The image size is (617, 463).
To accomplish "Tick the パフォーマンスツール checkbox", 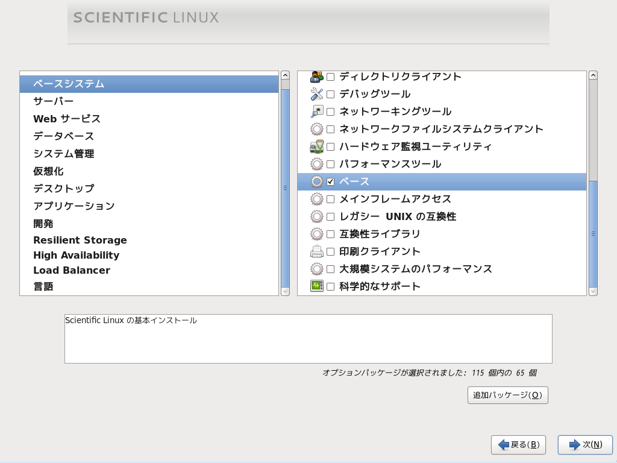I will [331, 164].
